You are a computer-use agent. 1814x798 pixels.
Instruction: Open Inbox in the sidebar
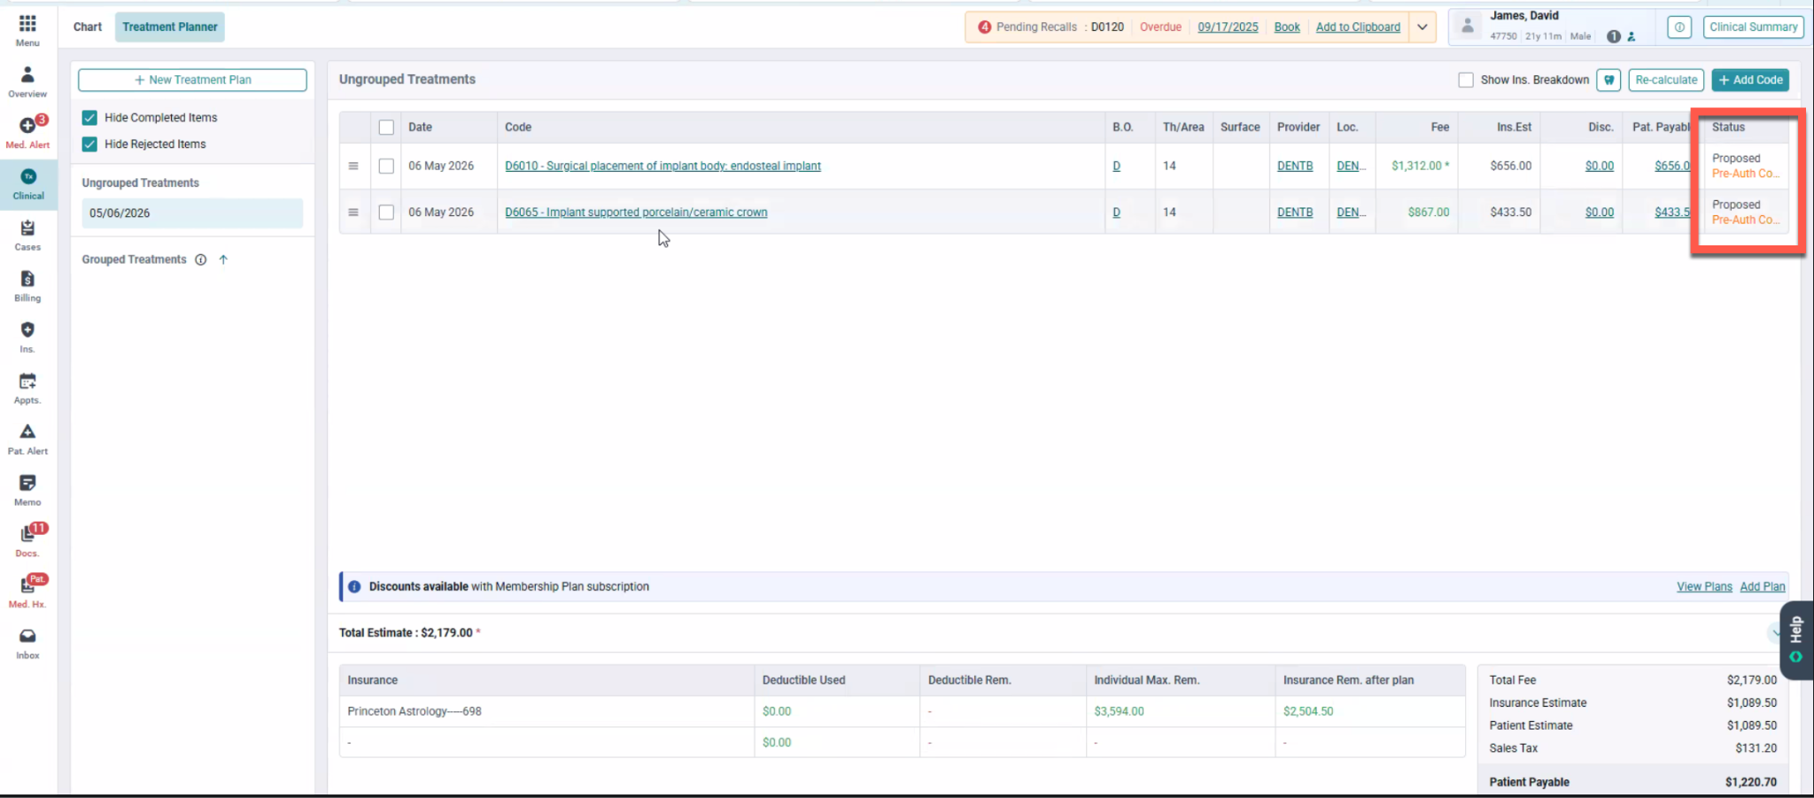[27, 643]
